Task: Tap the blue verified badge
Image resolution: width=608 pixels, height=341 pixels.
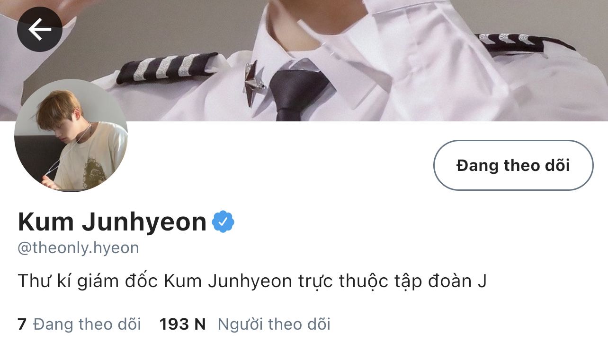Action: (x=223, y=222)
